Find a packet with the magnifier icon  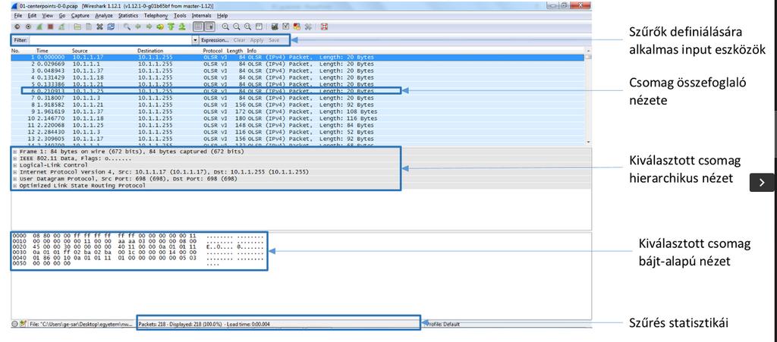[x=127, y=27]
